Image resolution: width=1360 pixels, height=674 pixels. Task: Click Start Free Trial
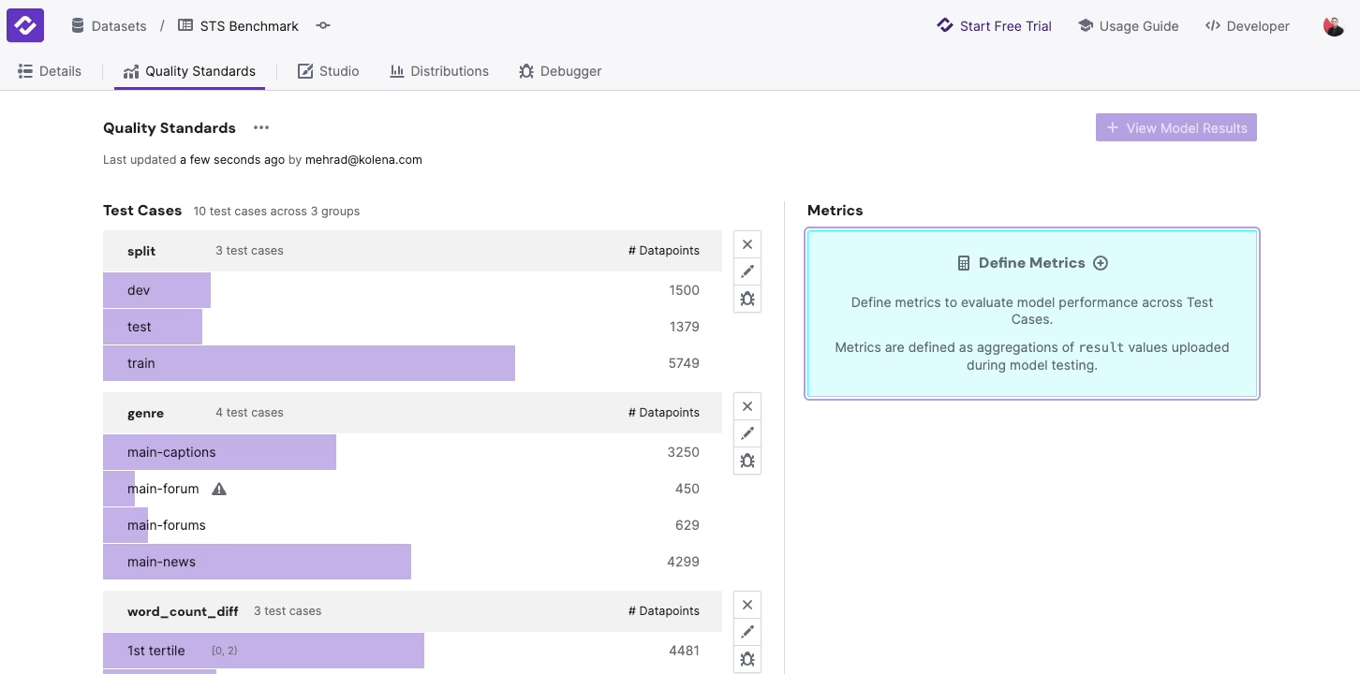tap(995, 25)
